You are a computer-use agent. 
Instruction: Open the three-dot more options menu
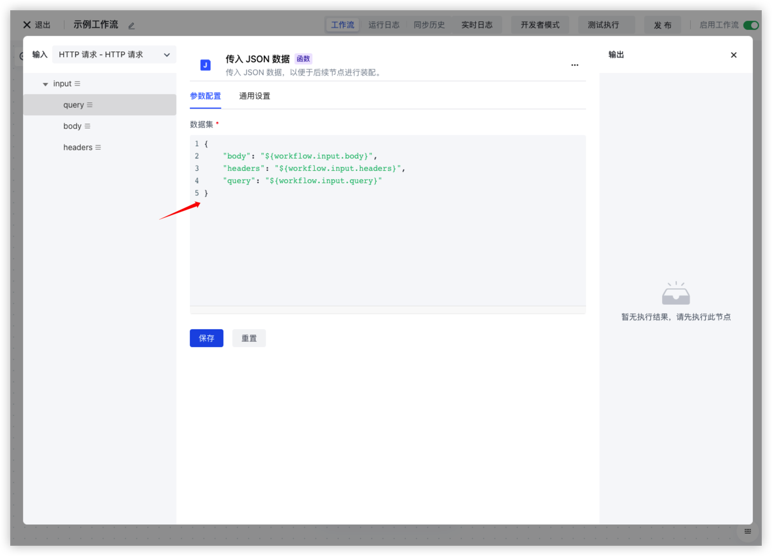[574, 65]
